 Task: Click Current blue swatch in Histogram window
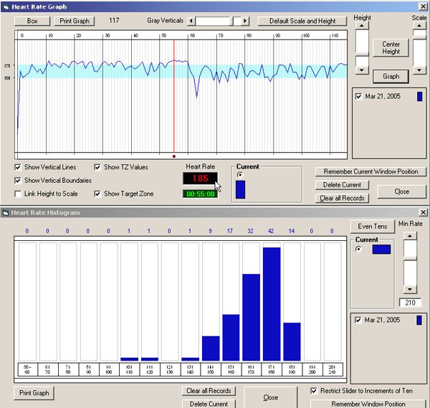pyautogui.click(x=381, y=249)
